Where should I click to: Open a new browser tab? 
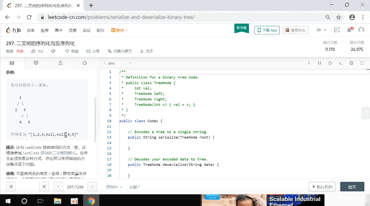(x=91, y=5)
